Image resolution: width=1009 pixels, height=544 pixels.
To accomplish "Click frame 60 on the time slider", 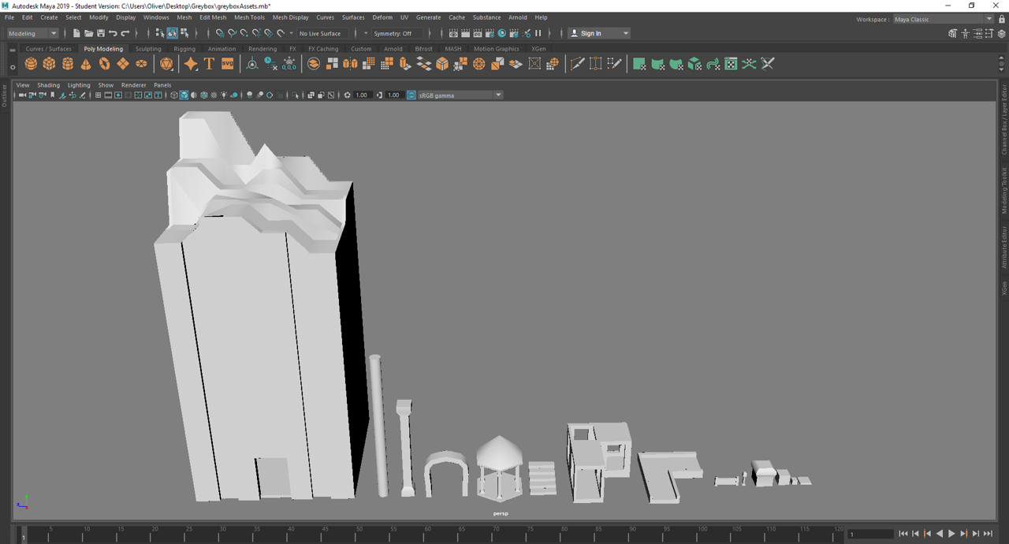I will pos(427,535).
